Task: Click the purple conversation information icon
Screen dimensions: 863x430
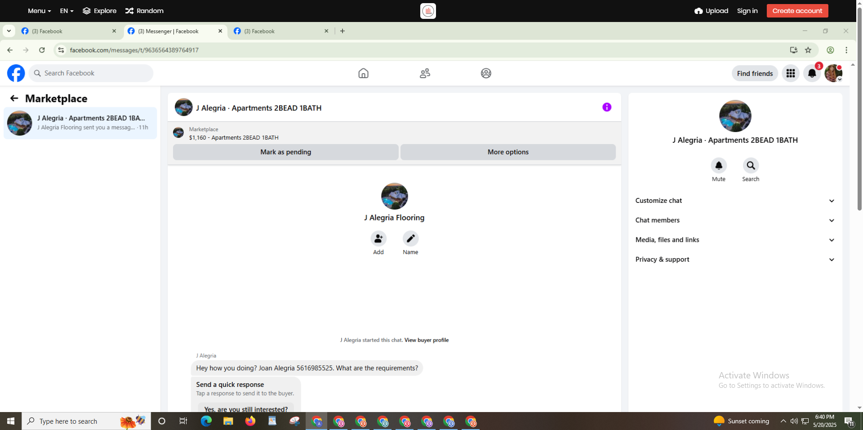Action: pyautogui.click(x=607, y=107)
